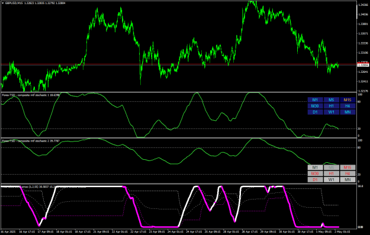Select M1 in the blue stochastic 1 button grid
The image size is (370, 235).
coord(315,100)
